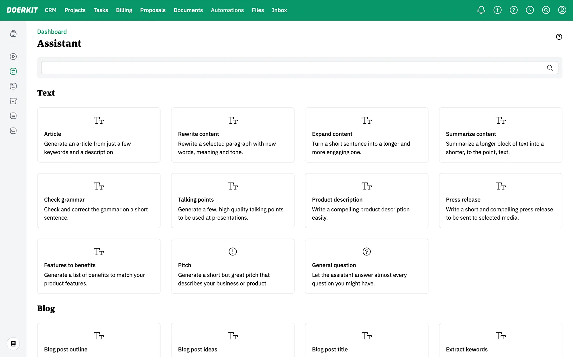This screenshot has width=573, height=357.
Task: Open the timer clock icon in header
Action: pos(530,10)
